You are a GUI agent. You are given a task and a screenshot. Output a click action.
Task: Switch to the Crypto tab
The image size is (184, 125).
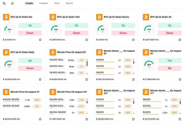29,3
